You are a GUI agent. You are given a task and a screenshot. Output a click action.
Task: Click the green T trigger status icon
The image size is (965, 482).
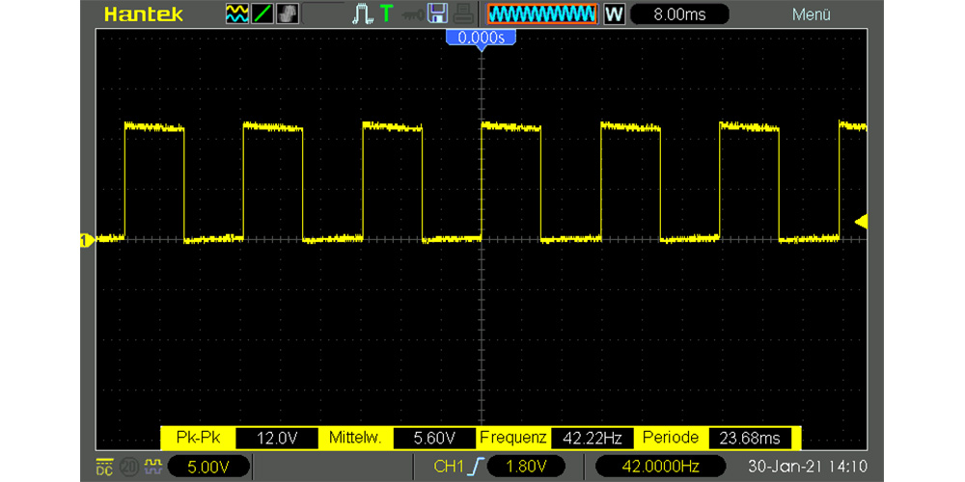(x=386, y=13)
